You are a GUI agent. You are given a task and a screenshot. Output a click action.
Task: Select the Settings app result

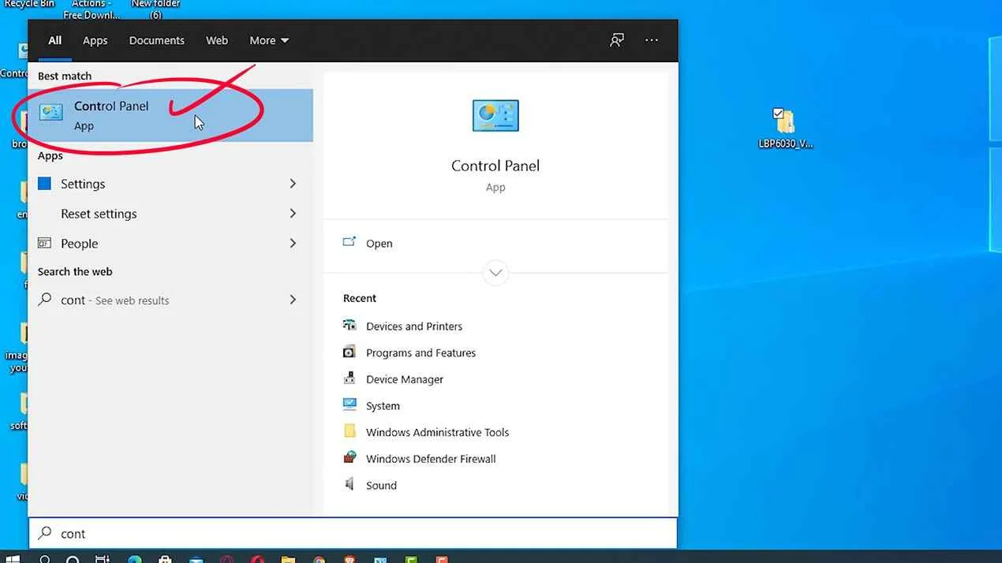170,184
